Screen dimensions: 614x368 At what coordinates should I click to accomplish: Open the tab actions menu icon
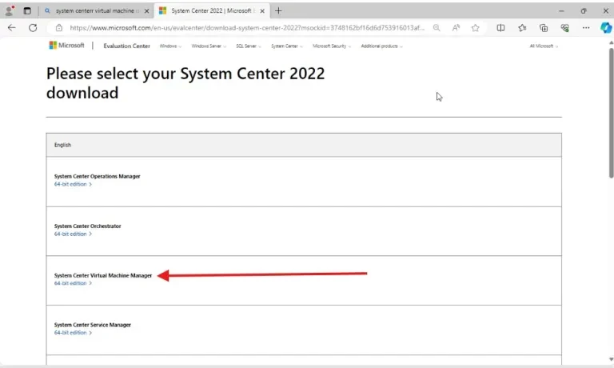[27, 11]
